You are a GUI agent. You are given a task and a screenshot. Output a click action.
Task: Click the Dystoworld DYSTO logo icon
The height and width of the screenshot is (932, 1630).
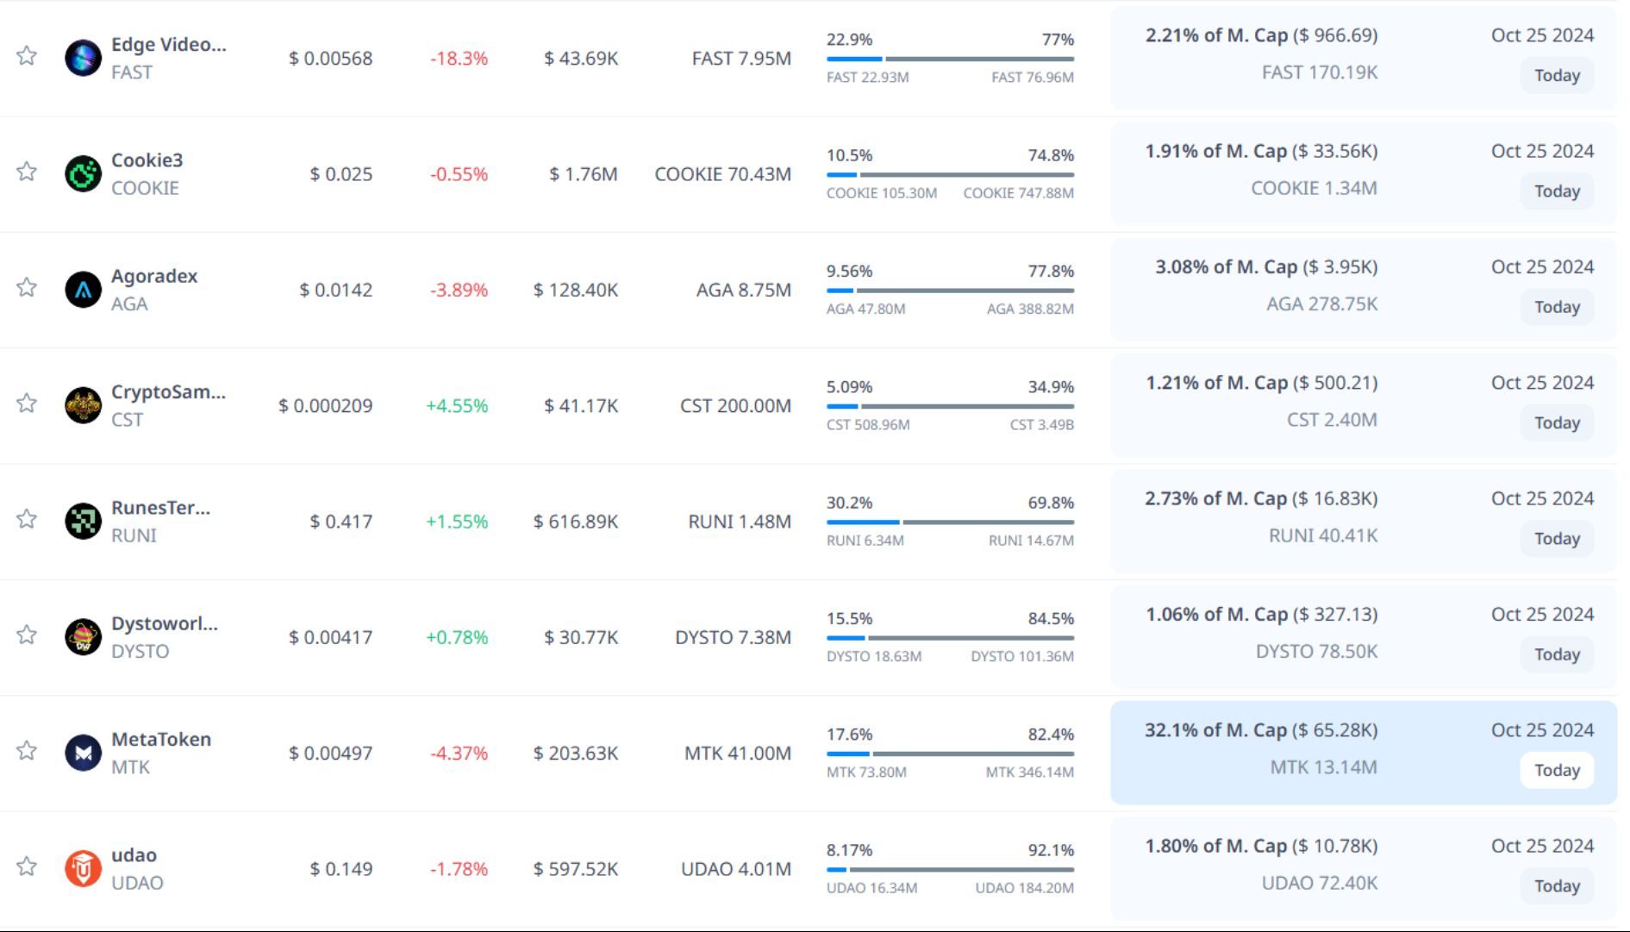coord(83,637)
